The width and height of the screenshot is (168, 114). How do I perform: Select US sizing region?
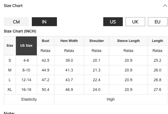(113, 22)
